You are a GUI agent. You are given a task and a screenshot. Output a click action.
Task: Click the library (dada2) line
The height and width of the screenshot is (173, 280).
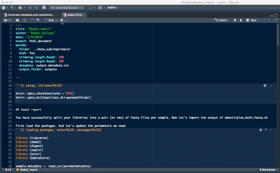click(28, 142)
